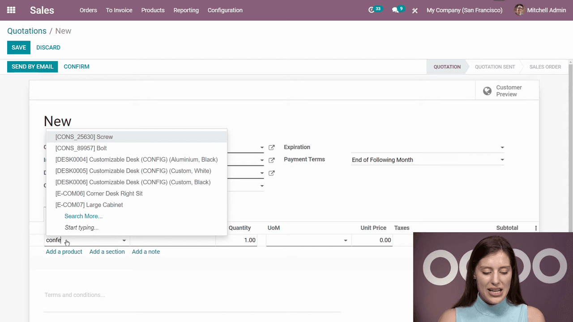Open the apps grid menu icon

click(x=11, y=10)
